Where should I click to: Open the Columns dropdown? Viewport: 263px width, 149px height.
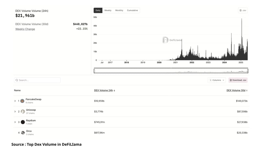[x=217, y=80]
